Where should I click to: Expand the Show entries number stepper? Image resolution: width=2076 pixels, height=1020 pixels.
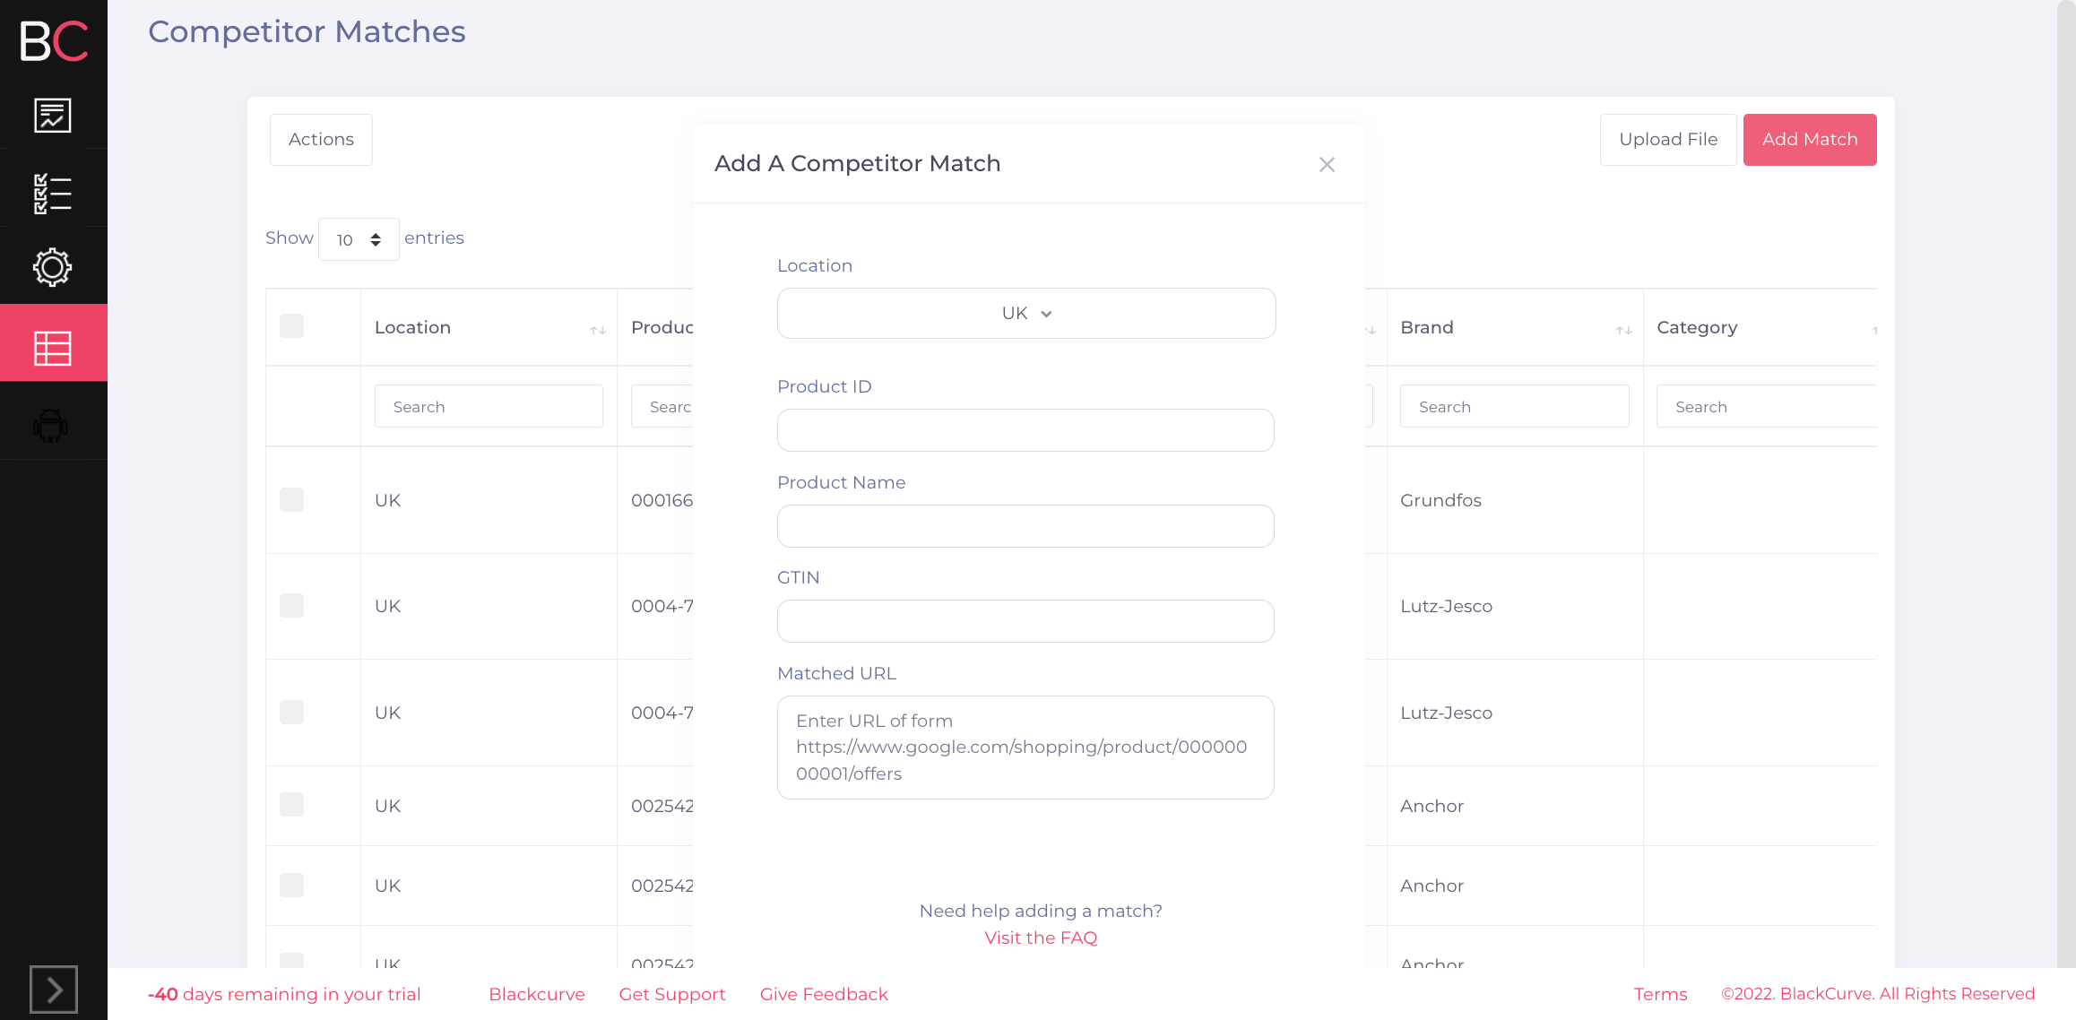click(376, 238)
